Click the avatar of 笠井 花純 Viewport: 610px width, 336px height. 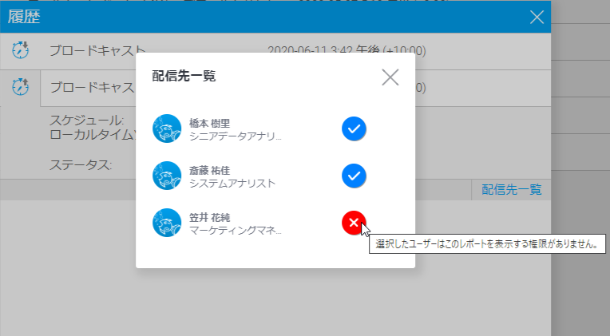click(x=167, y=223)
